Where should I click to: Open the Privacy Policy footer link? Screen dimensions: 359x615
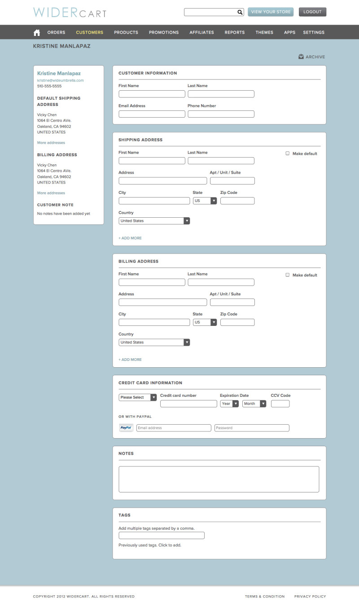click(310, 597)
